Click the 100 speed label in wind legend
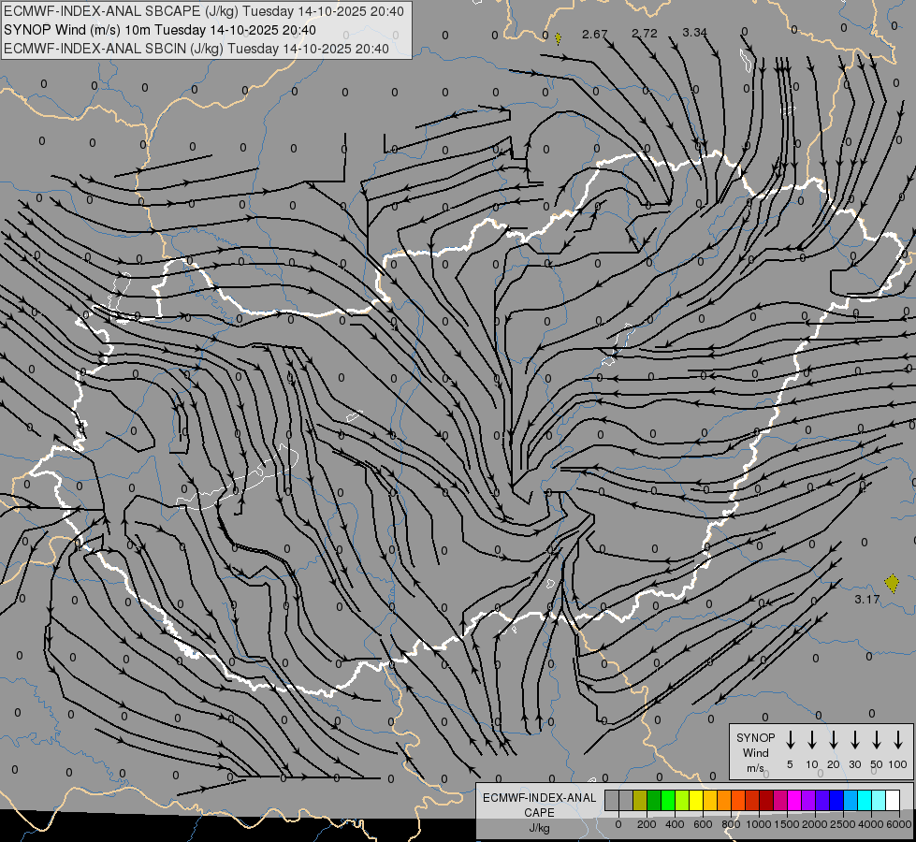This screenshot has width=916, height=842. pos(898,764)
